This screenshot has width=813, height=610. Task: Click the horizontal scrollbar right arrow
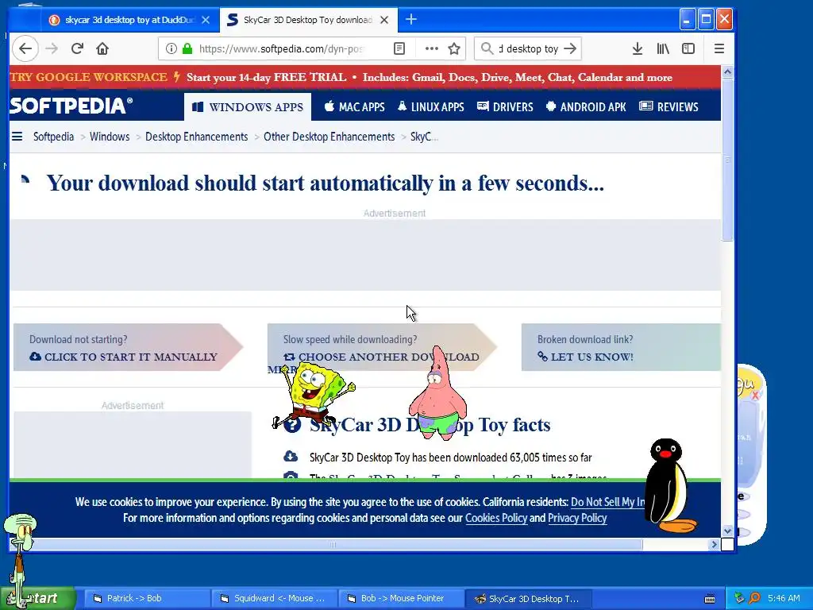point(714,544)
